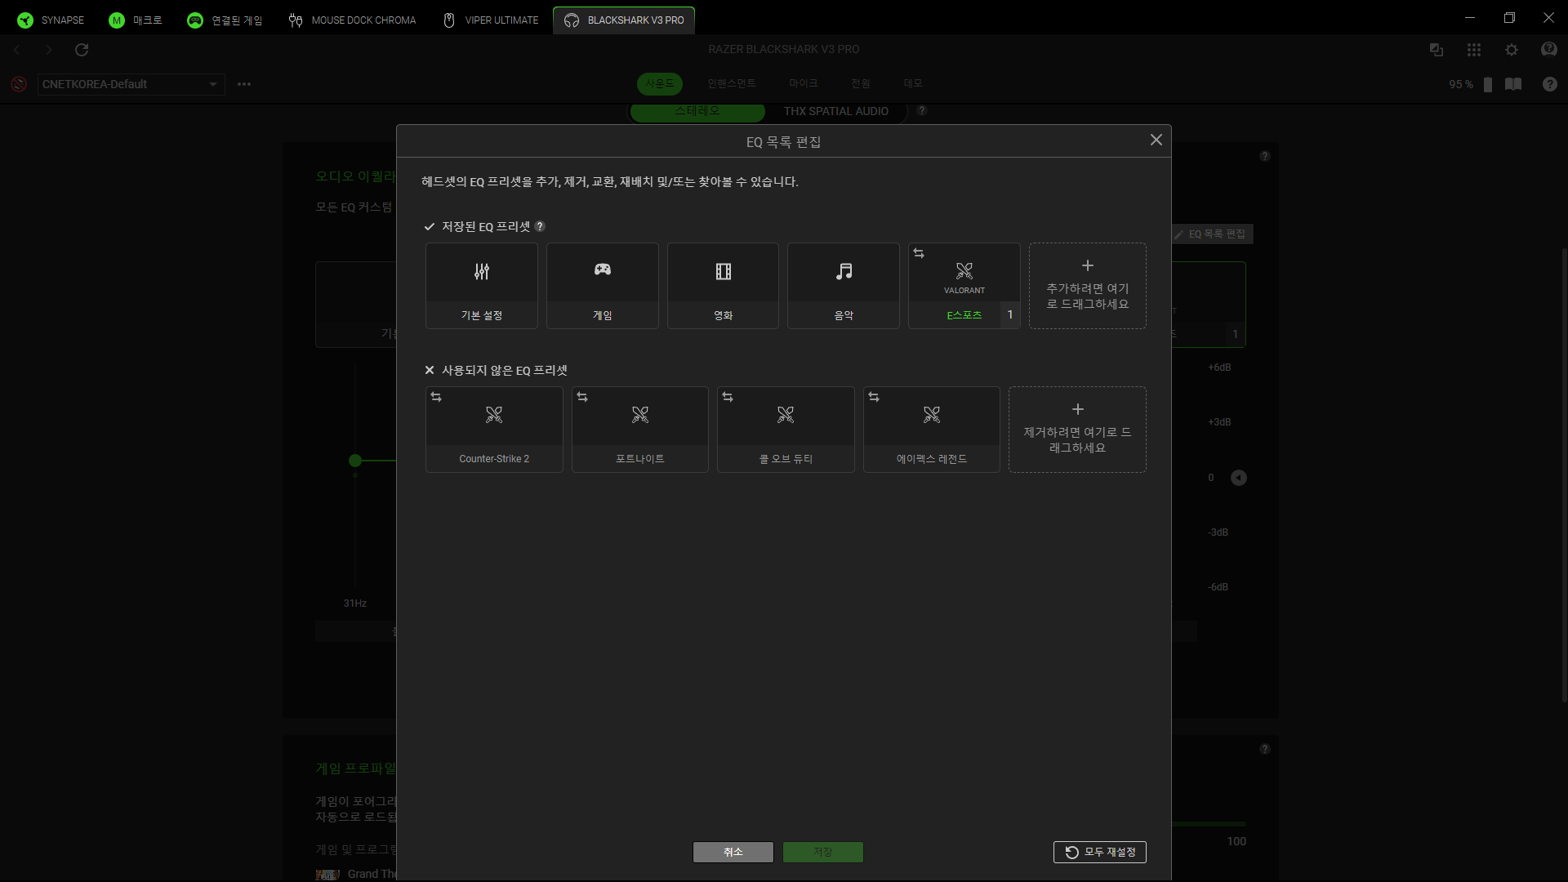Click the add-preset drop zone plus icon
Screen dimensions: 1568x882
point(1088,265)
